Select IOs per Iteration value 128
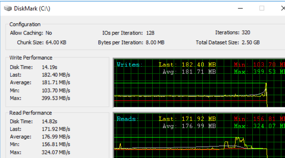The height and width of the screenshot is (158, 285). [x=150, y=33]
